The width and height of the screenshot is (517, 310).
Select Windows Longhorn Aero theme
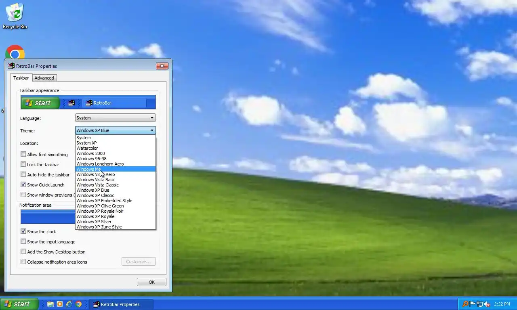tap(116, 164)
